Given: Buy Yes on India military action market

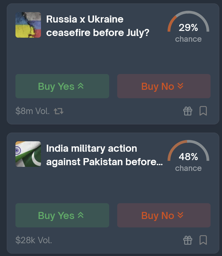Looking at the screenshot, I should [x=62, y=215].
